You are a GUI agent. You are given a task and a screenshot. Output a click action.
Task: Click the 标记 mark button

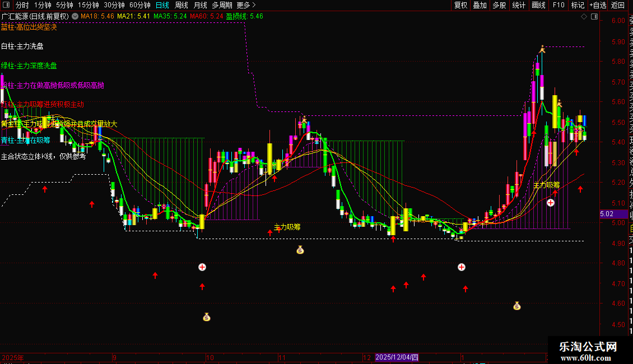[x=578, y=5]
